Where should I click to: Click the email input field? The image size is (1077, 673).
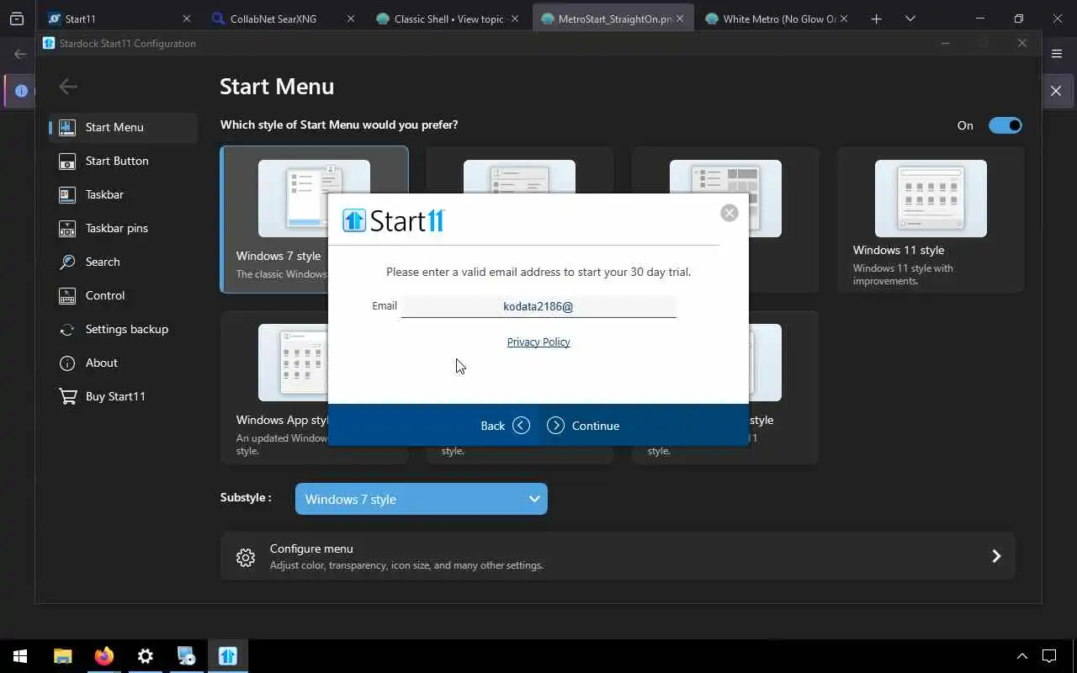[x=538, y=306]
